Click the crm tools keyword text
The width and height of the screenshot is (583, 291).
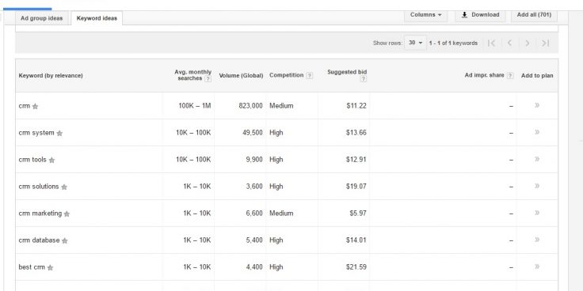click(x=32, y=160)
